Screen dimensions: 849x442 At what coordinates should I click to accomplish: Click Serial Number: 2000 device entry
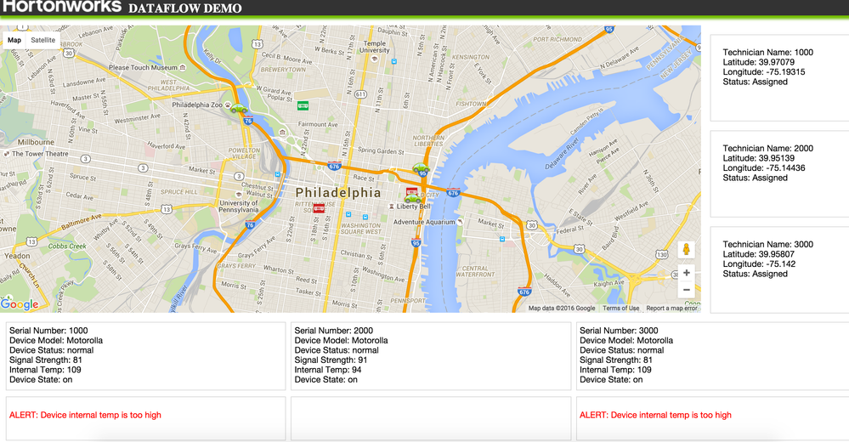431,356
